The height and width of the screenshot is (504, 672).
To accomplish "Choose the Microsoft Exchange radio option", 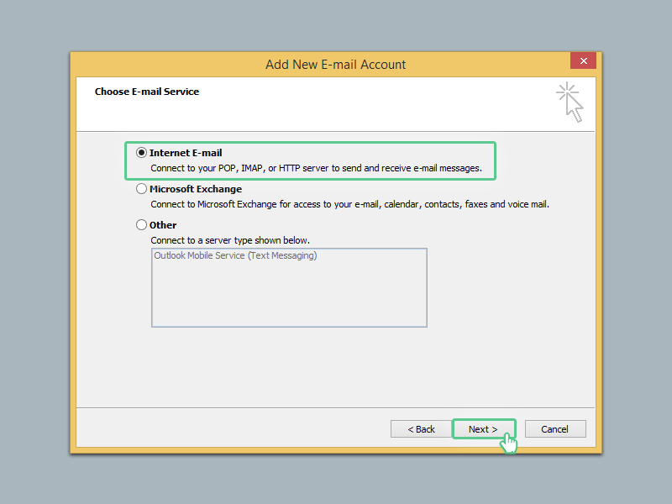I will coord(141,188).
